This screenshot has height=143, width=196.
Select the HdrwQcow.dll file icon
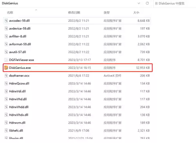click(x=6, y=83)
